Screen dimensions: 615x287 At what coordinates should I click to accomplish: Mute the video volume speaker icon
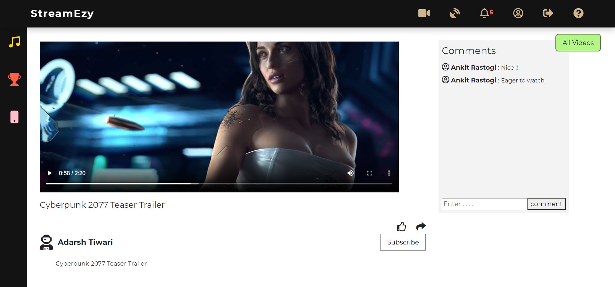351,173
